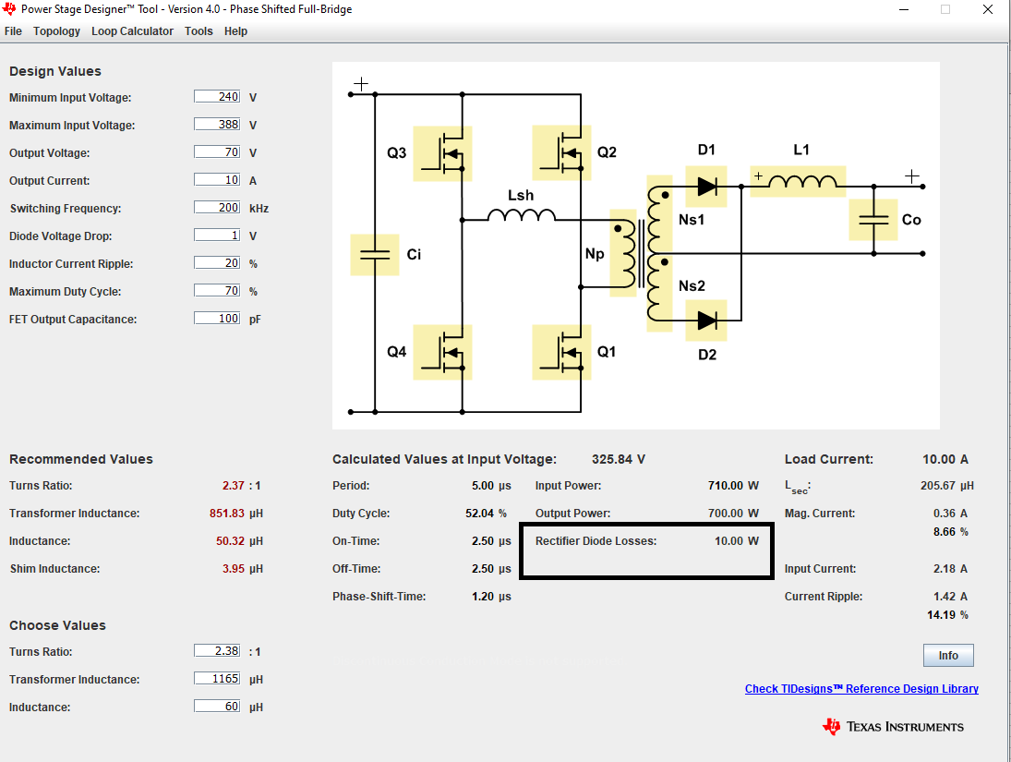Click the Lsec value 205.67 µH
The height and width of the screenshot is (762, 1011).
pyautogui.click(x=947, y=485)
